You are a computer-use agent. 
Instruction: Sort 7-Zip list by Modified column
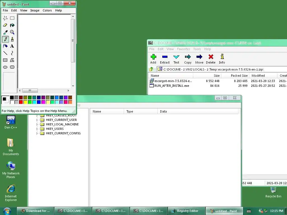[263, 76]
